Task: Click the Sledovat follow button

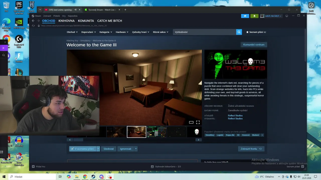Action: [x=109, y=149]
